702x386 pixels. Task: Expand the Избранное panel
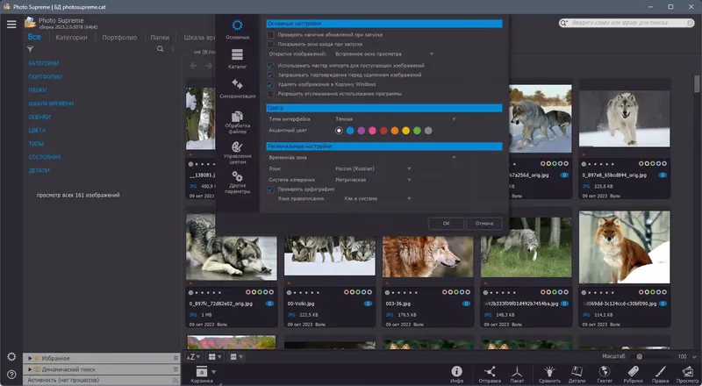[30, 358]
